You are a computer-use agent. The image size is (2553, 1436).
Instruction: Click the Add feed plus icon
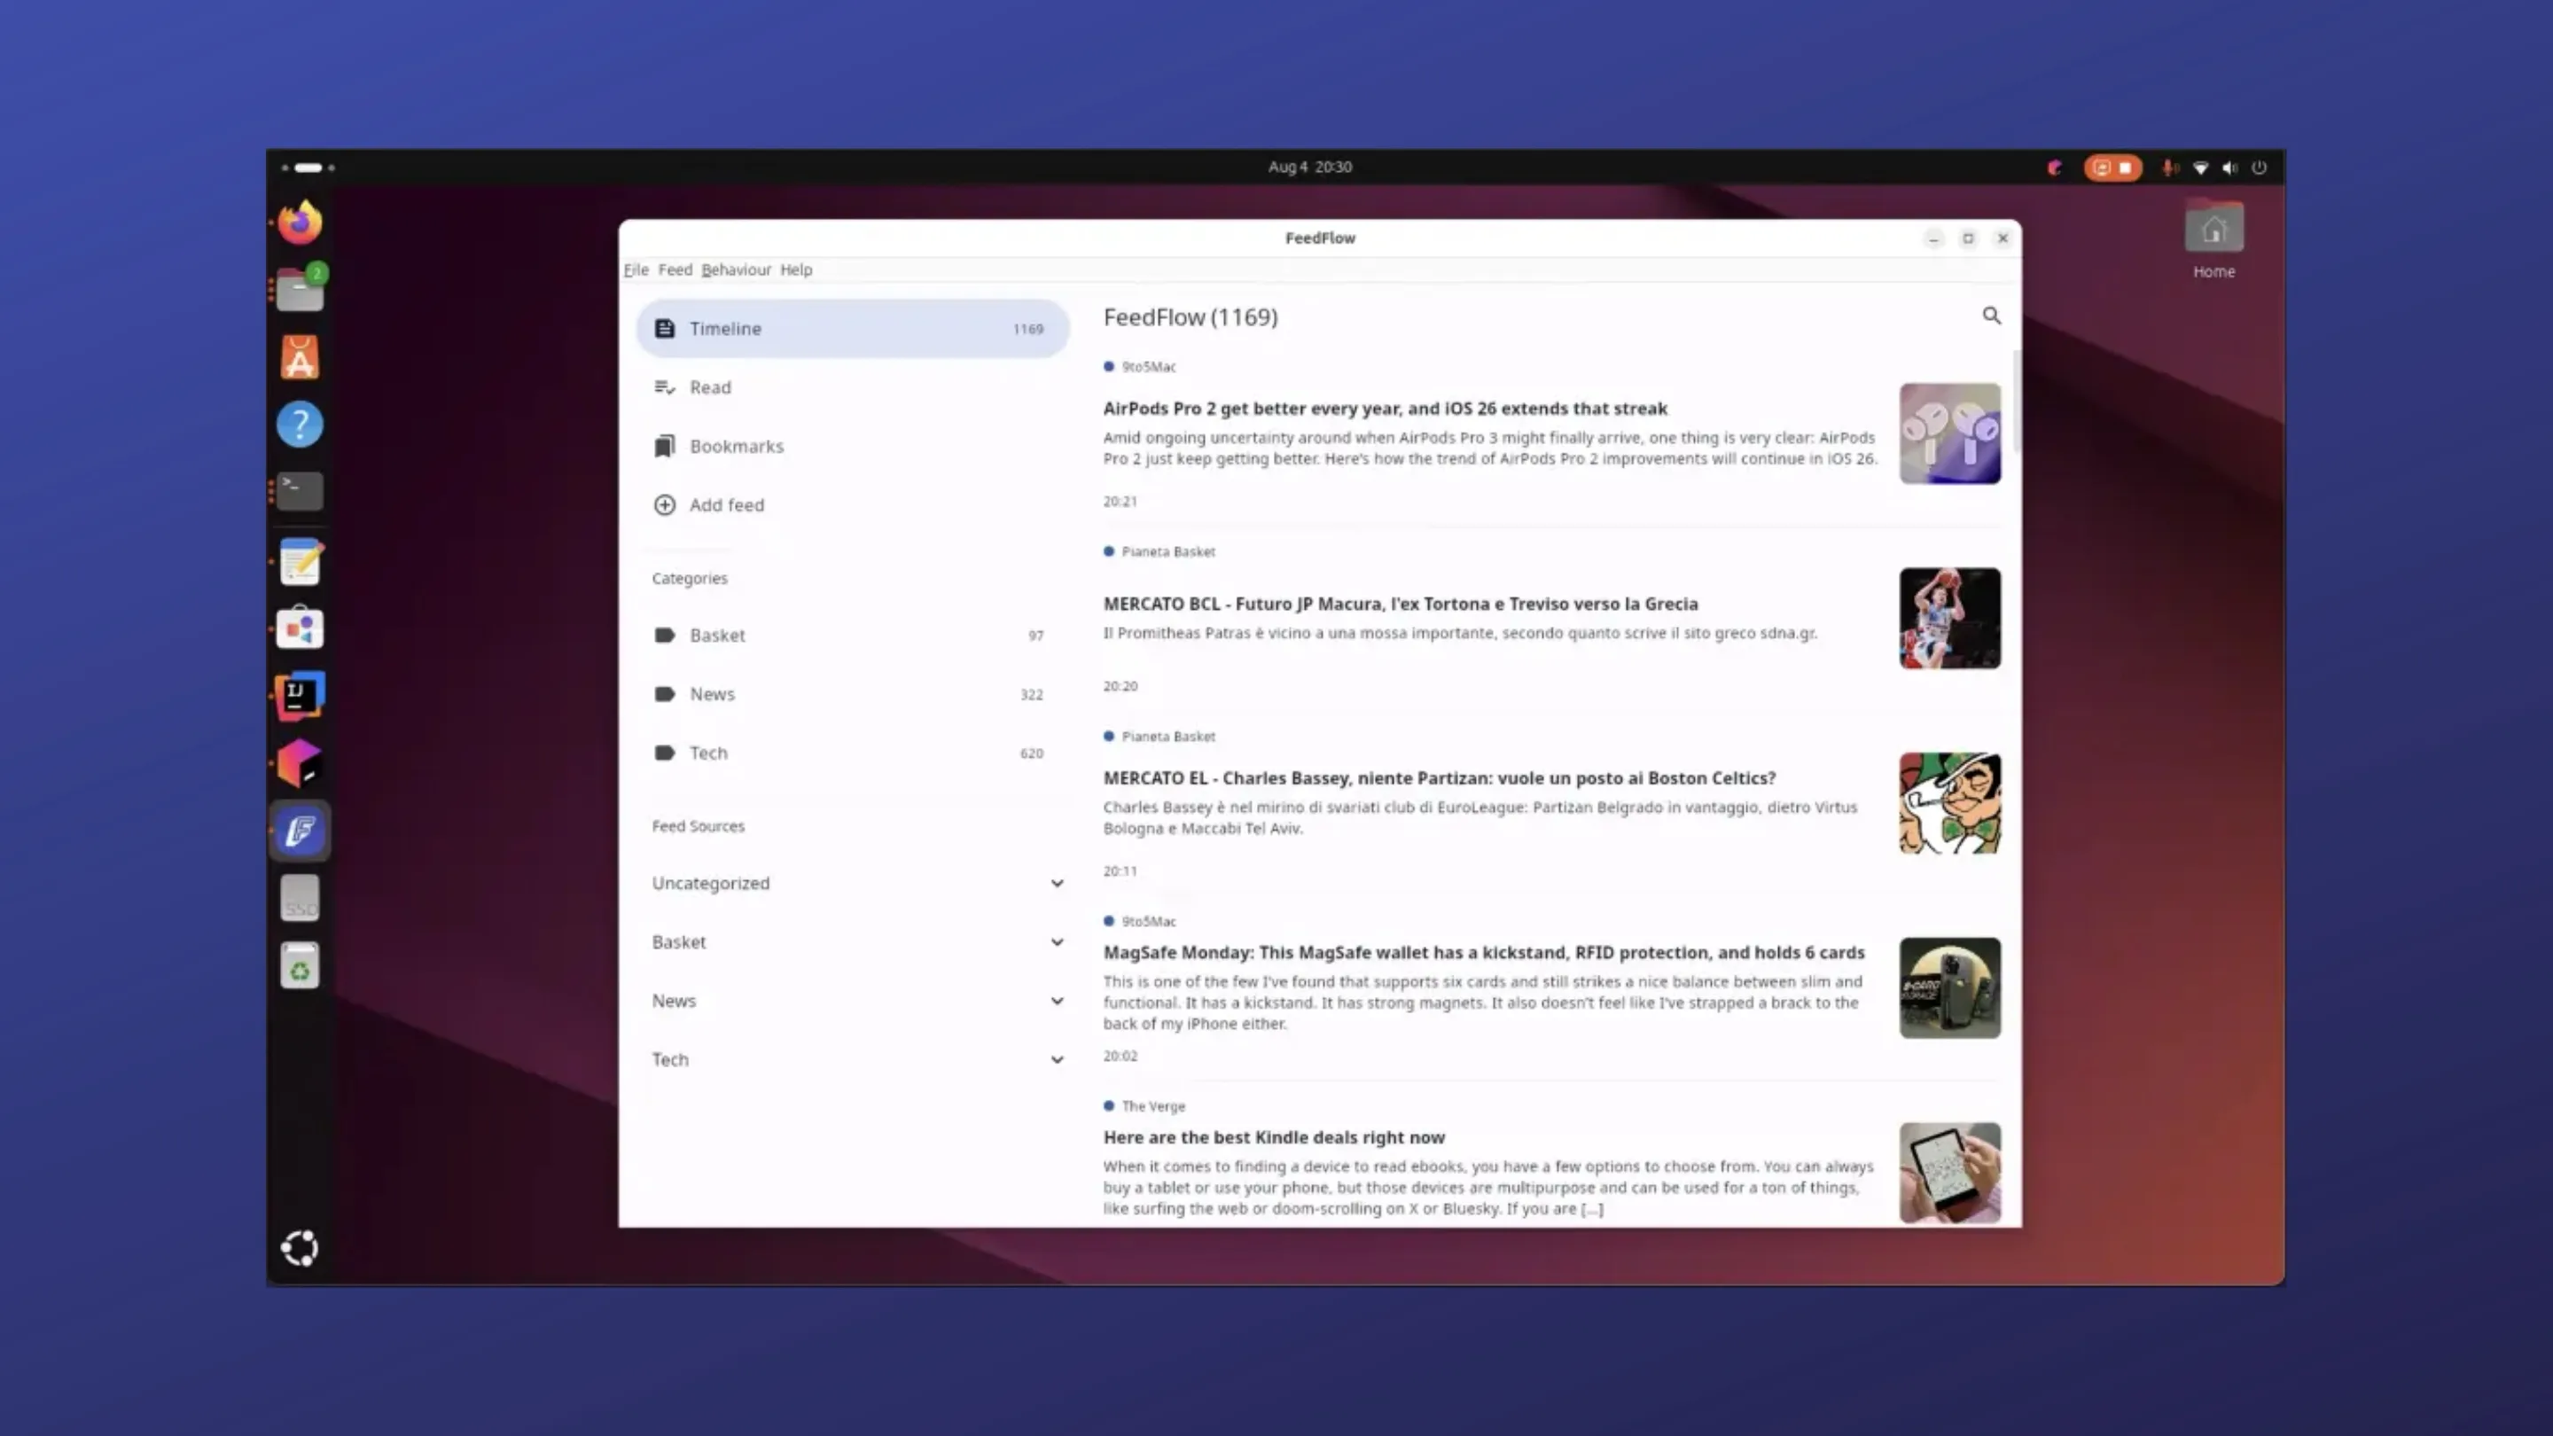pos(664,504)
